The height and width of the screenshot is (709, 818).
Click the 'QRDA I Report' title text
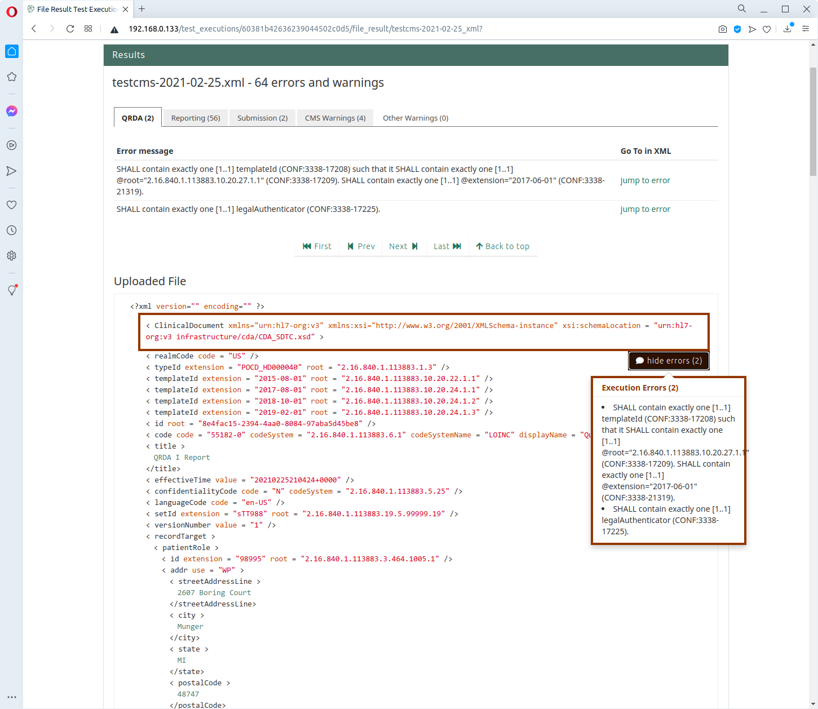pos(182,458)
